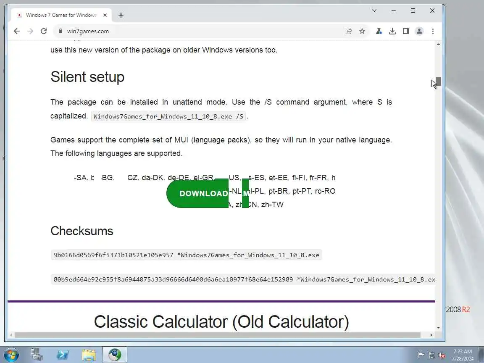Click the scroll up arrow

[x=438, y=45]
